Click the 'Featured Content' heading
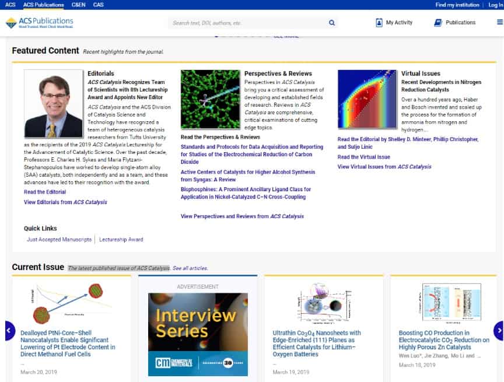Image resolution: width=504 pixels, height=382 pixels. click(45, 50)
